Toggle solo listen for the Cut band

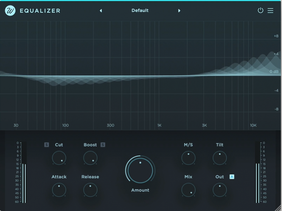coord(46,145)
